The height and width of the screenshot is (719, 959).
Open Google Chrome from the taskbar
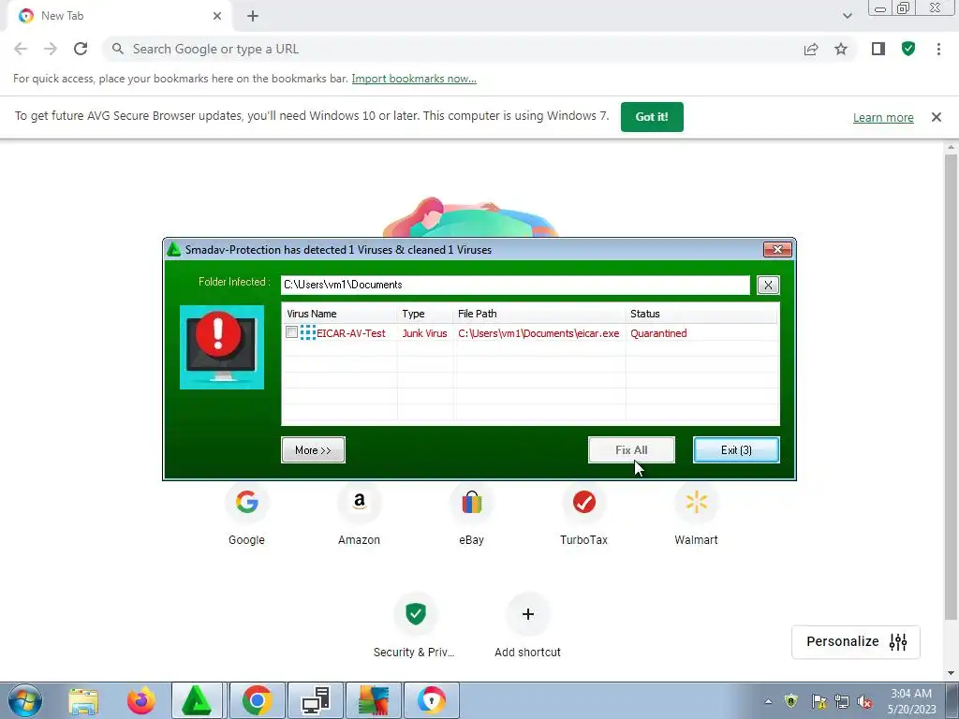[257, 700]
